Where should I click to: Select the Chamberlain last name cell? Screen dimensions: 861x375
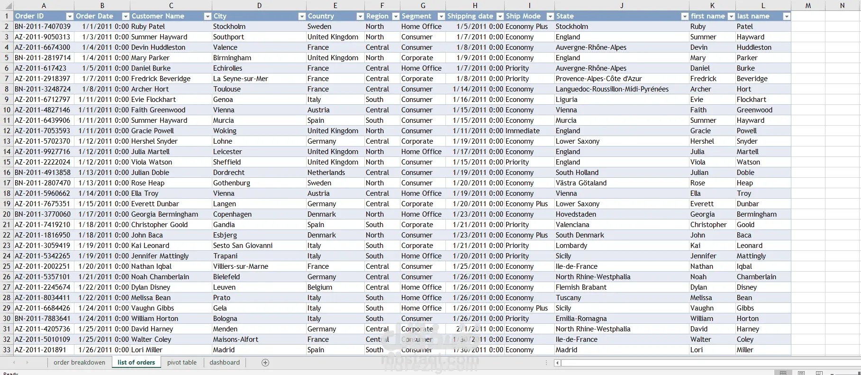pyautogui.click(x=763, y=277)
